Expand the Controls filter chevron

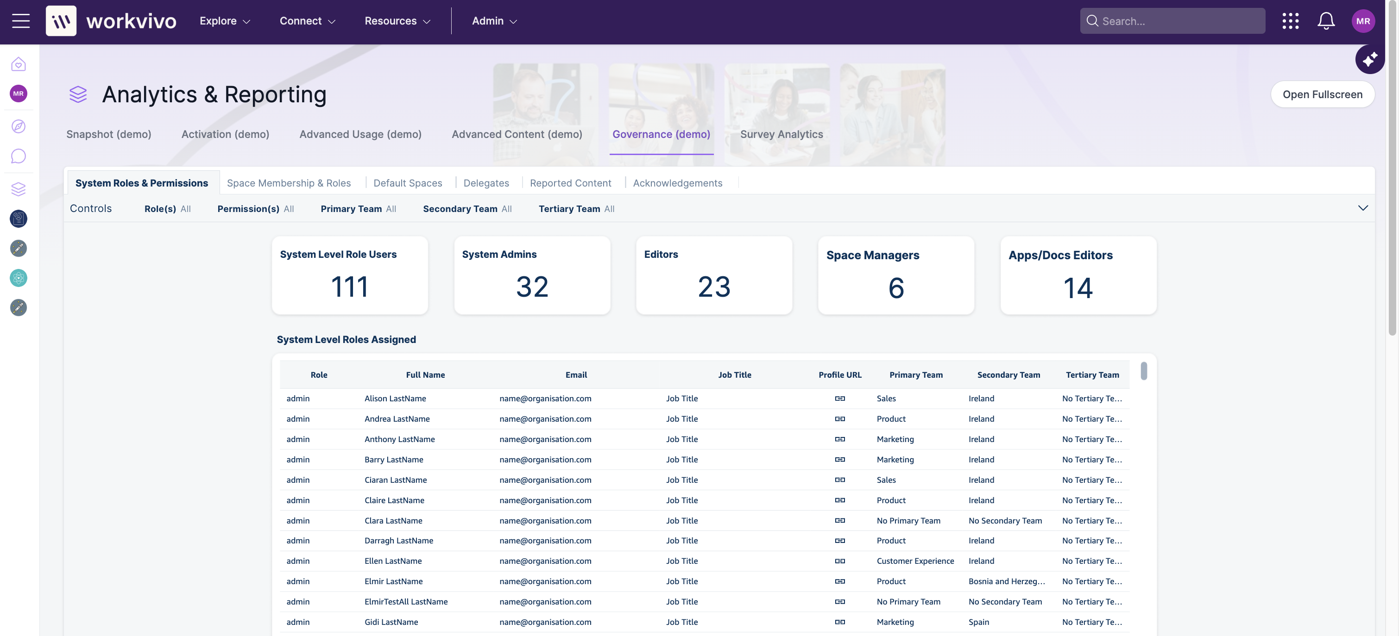pyautogui.click(x=1362, y=208)
